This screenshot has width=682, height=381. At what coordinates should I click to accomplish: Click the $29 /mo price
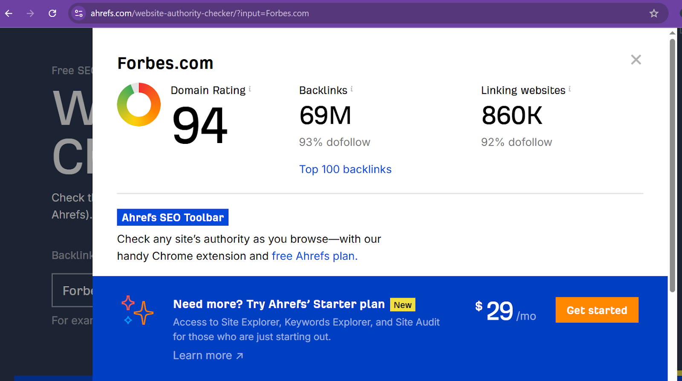[x=506, y=311]
